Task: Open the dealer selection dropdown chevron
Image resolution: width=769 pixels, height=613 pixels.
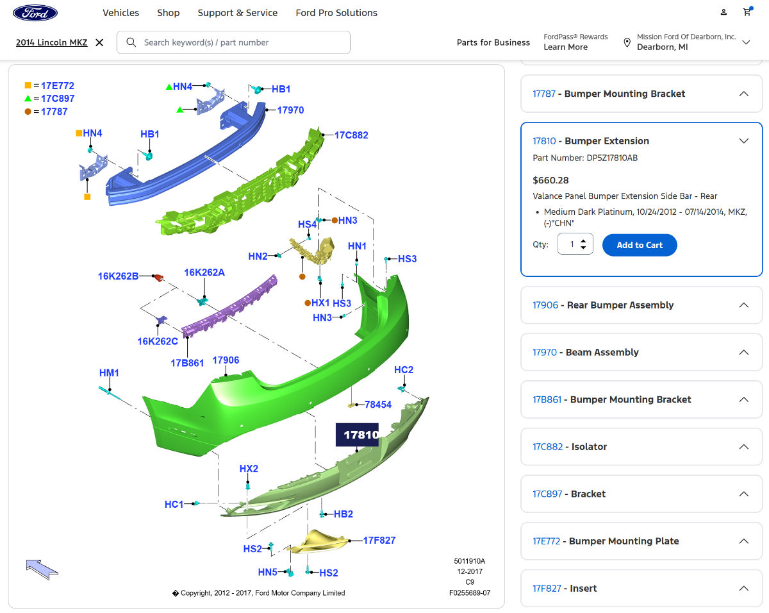Action: click(x=746, y=42)
